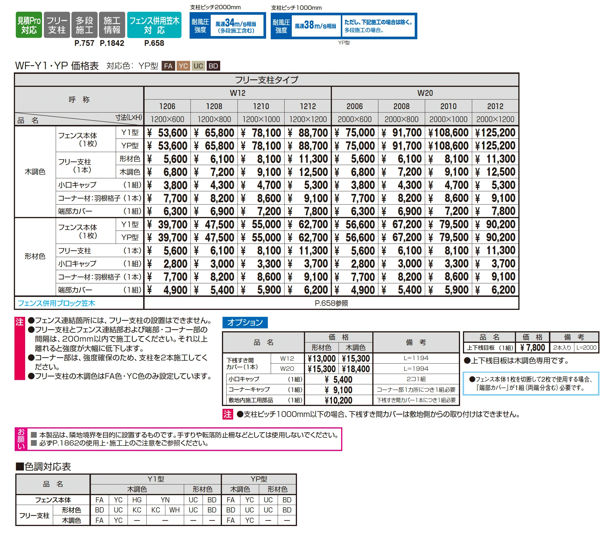Click the P.658参照 cell
The height and width of the screenshot is (539, 613).
[x=331, y=303]
